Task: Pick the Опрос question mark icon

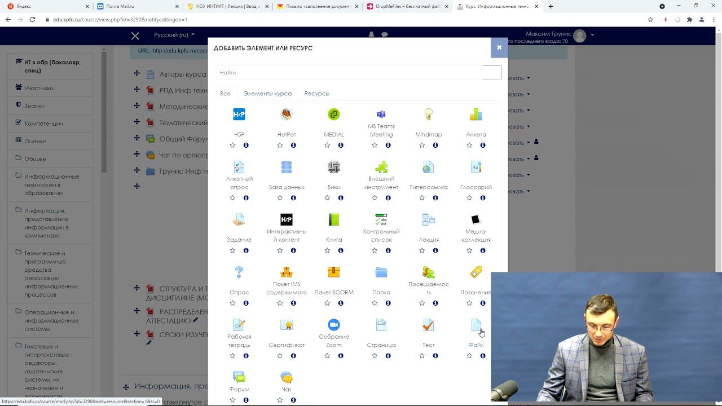Action: point(239,272)
